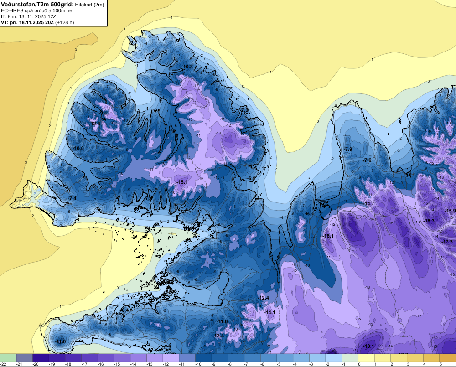Image resolution: width=456 pixels, height=367 pixels.
Task: Click the -10.3 temperature label on map
Action: pyautogui.click(x=187, y=67)
